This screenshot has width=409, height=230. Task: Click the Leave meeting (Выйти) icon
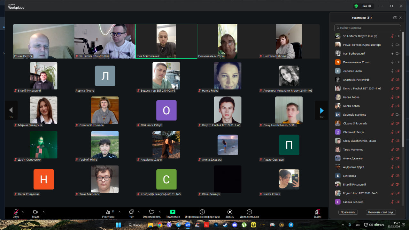pos(317,212)
